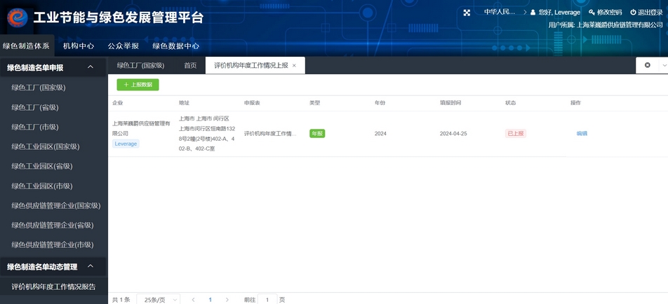The height and width of the screenshot is (304, 668).
Task: Switch to the 首页 tab
Action: pyautogui.click(x=190, y=65)
